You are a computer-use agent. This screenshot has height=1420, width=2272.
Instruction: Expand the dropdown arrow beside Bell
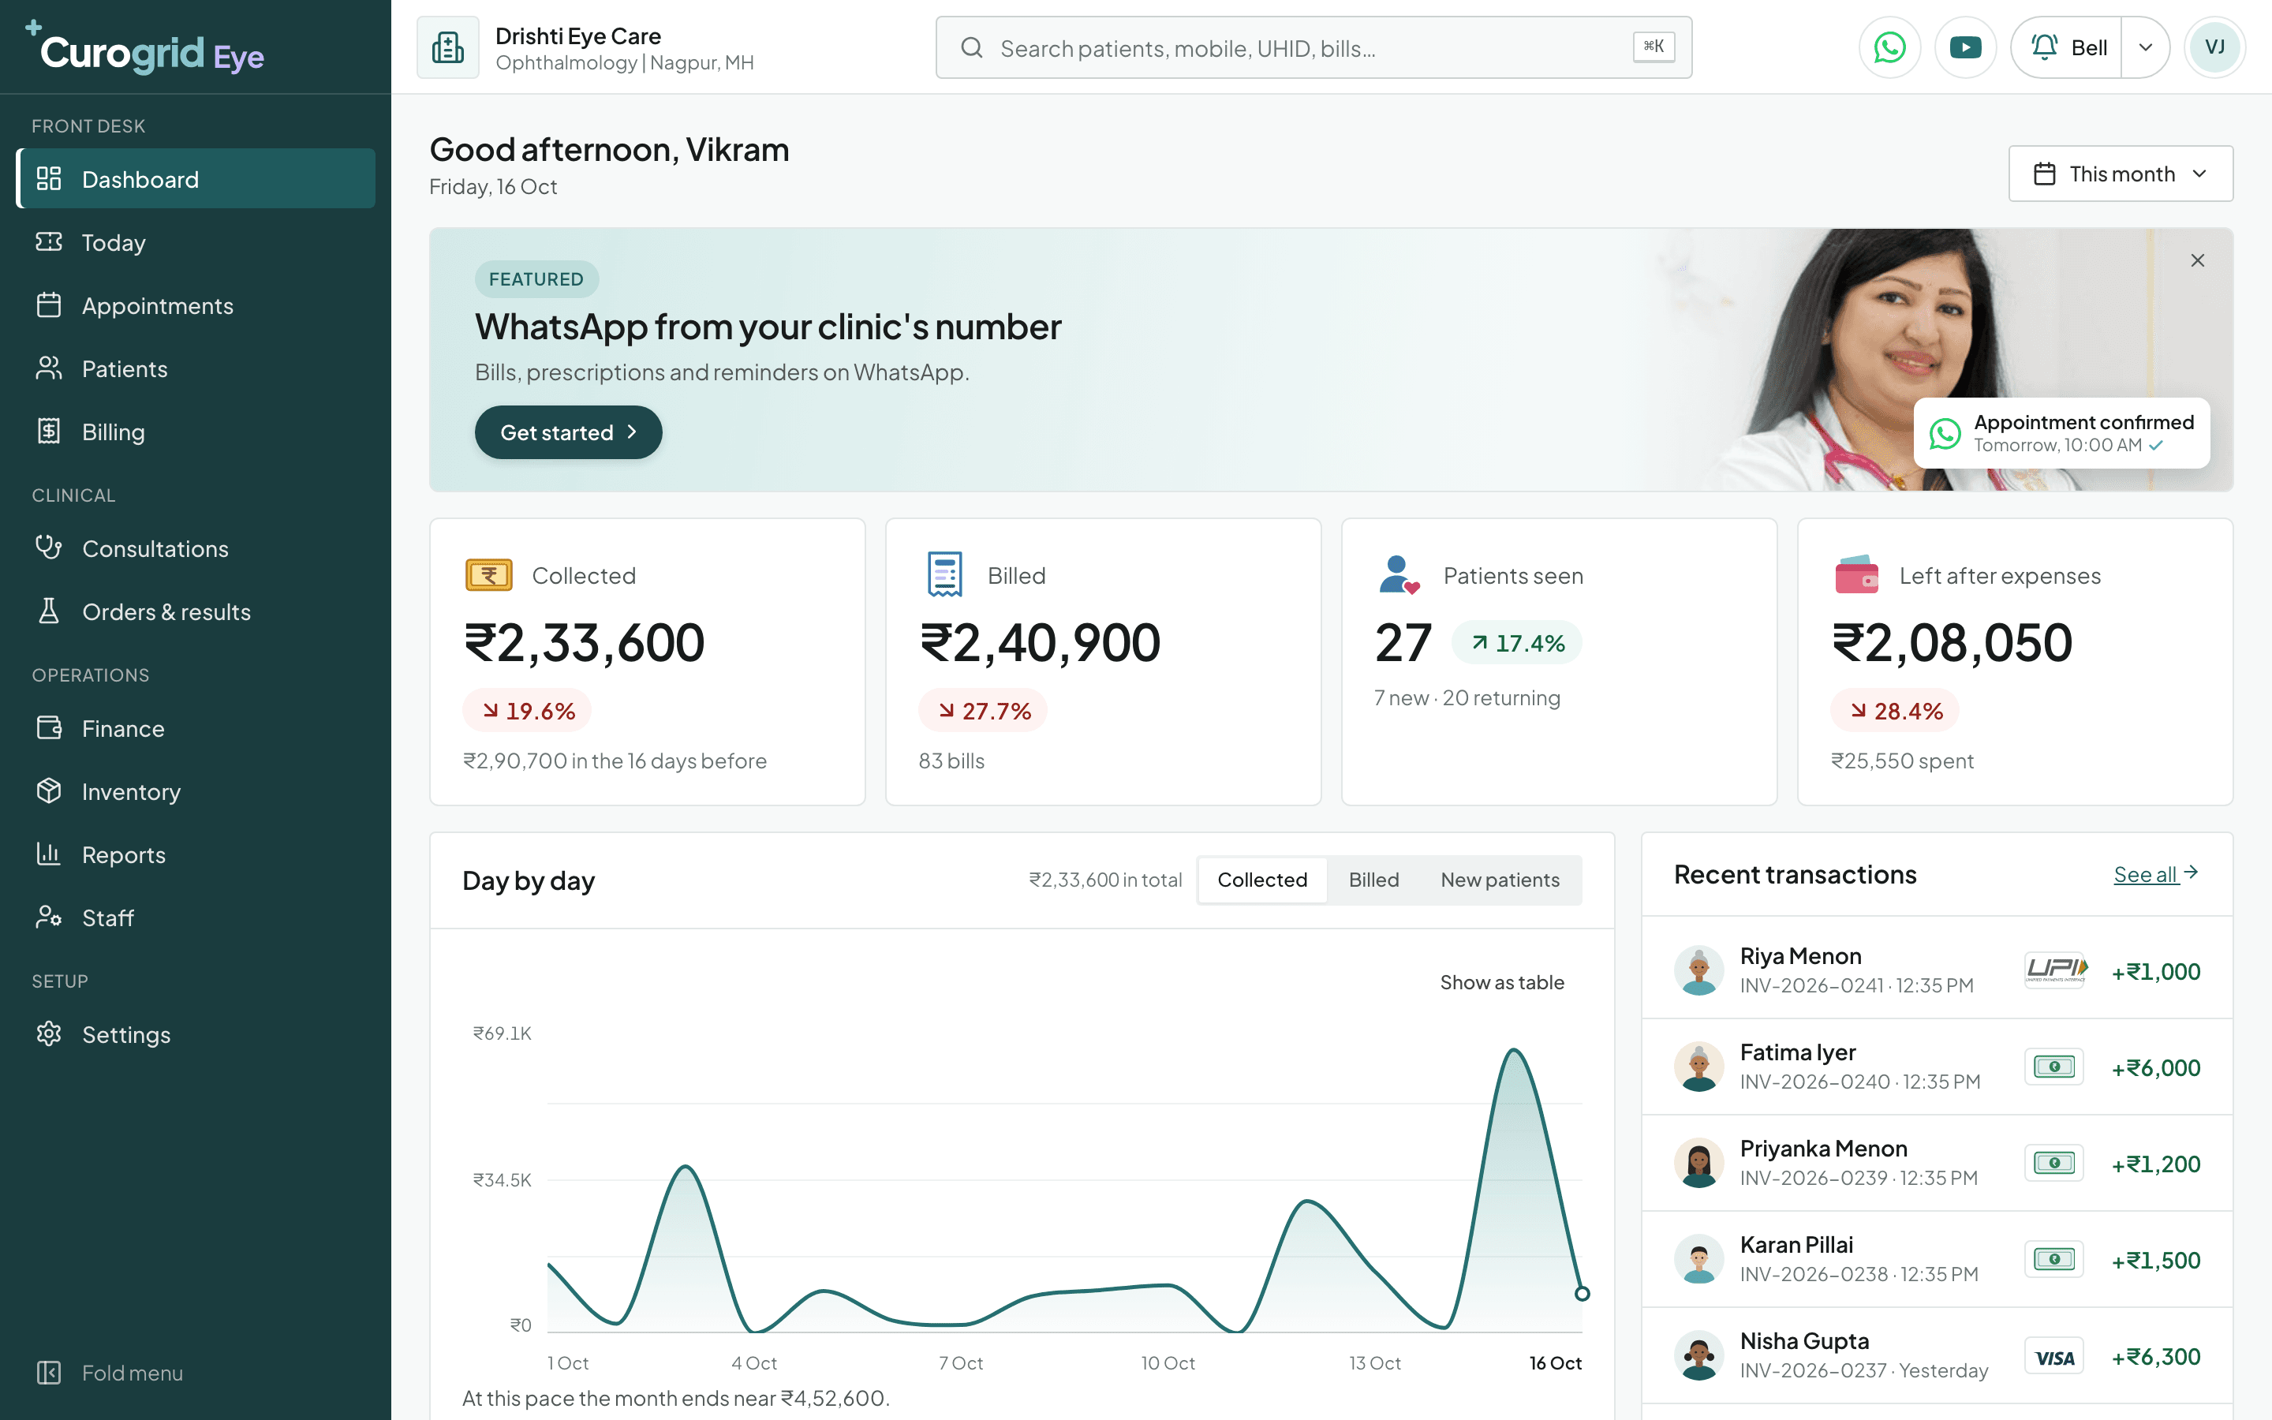(2145, 47)
